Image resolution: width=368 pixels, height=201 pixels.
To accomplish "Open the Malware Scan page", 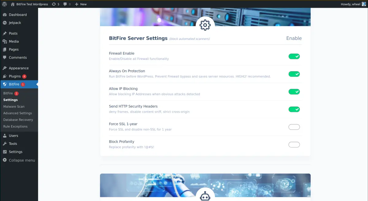I will (13, 106).
